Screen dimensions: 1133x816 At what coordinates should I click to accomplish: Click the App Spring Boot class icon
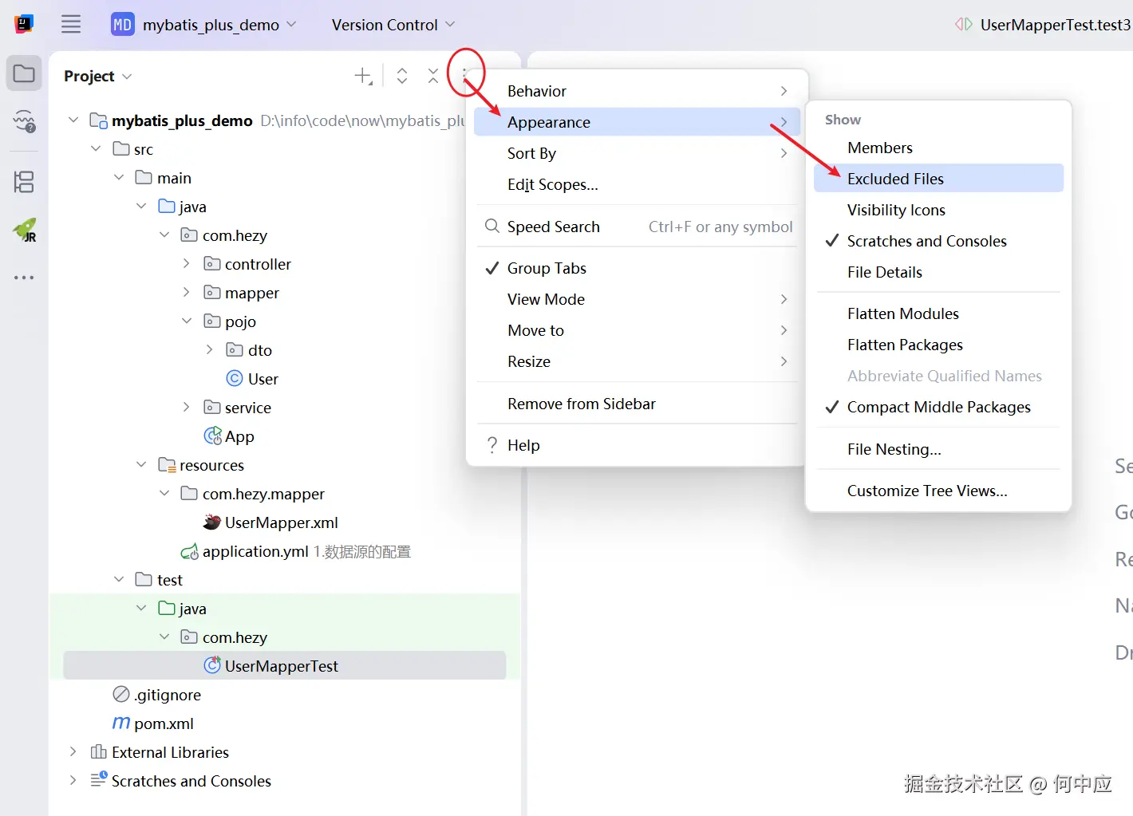pyautogui.click(x=213, y=436)
